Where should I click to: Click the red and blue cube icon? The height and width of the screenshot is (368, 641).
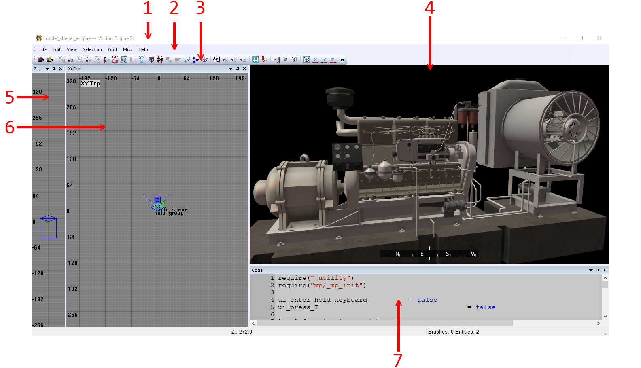tap(151, 59)
